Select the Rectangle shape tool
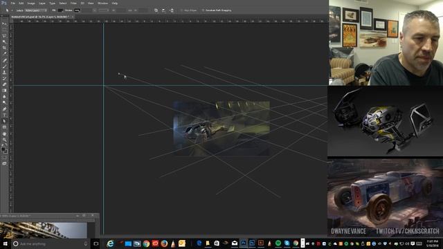The height and width of the screenshot is (249, 443). click(4, 127)
